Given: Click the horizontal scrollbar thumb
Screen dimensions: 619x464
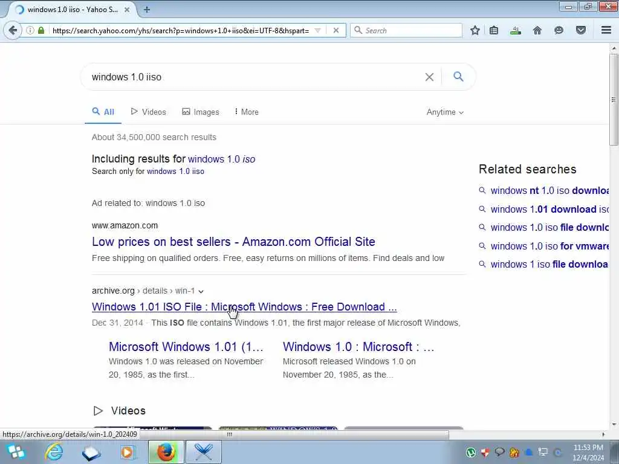Looking at the screenshot, I should pyautogui.click(x=294, y=434).
